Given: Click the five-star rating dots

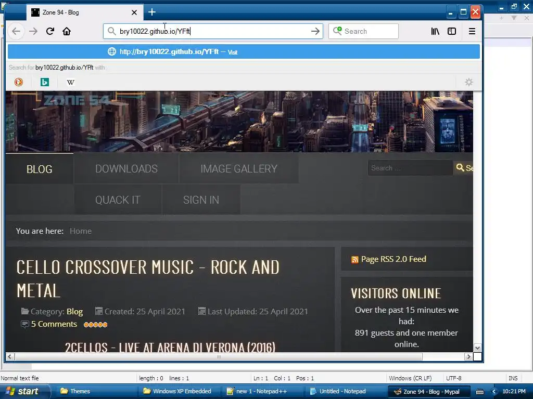Looking at the screenshot, I should [96, 325].
